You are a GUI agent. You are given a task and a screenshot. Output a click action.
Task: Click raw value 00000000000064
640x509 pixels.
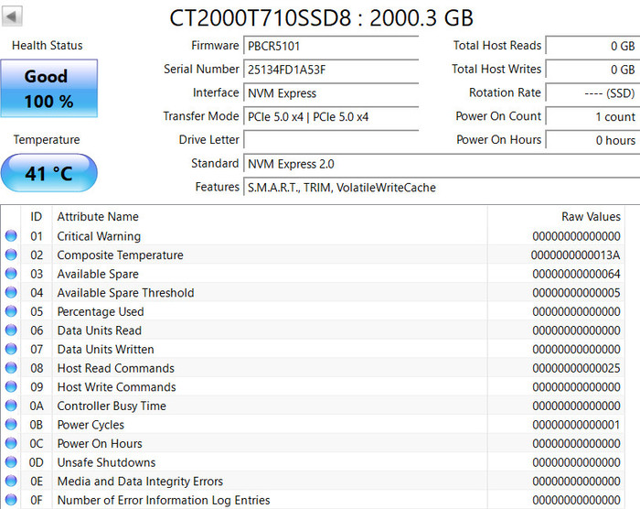(x=576, y=274)
